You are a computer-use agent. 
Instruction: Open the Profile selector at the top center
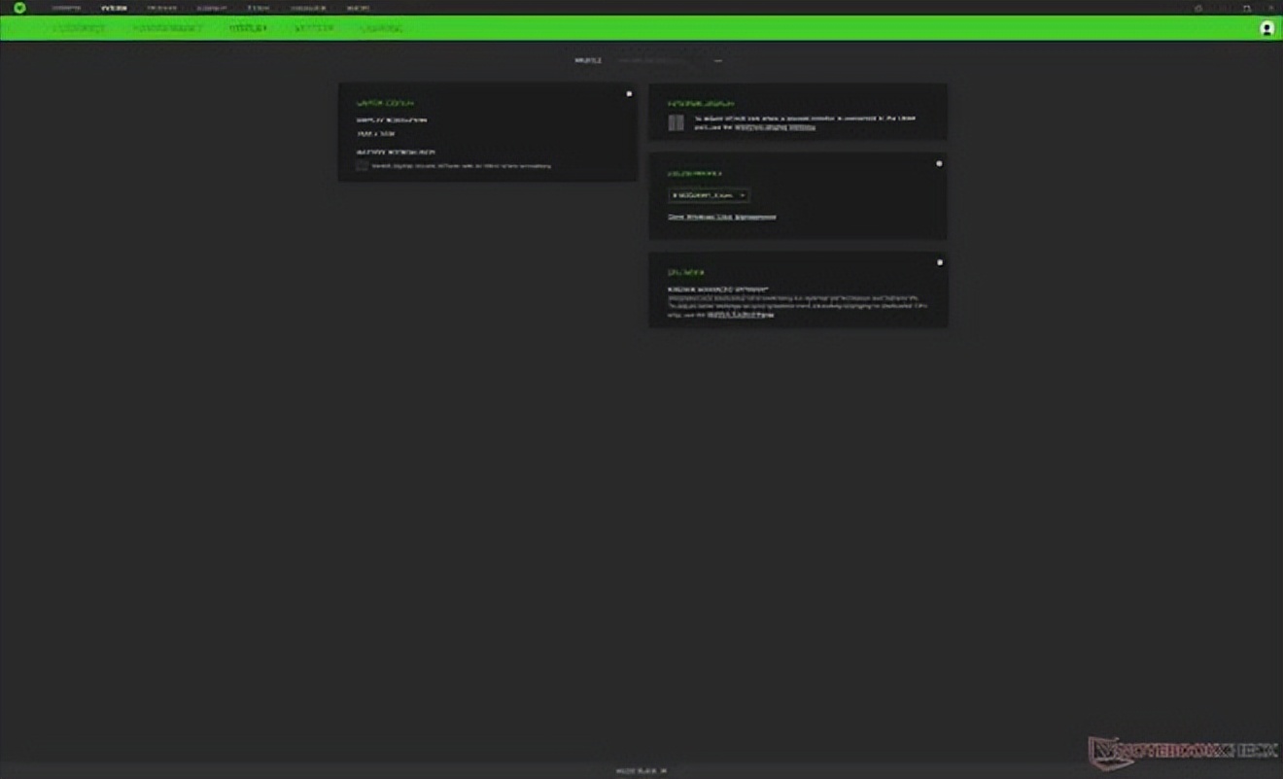click(x=588, y=60)
